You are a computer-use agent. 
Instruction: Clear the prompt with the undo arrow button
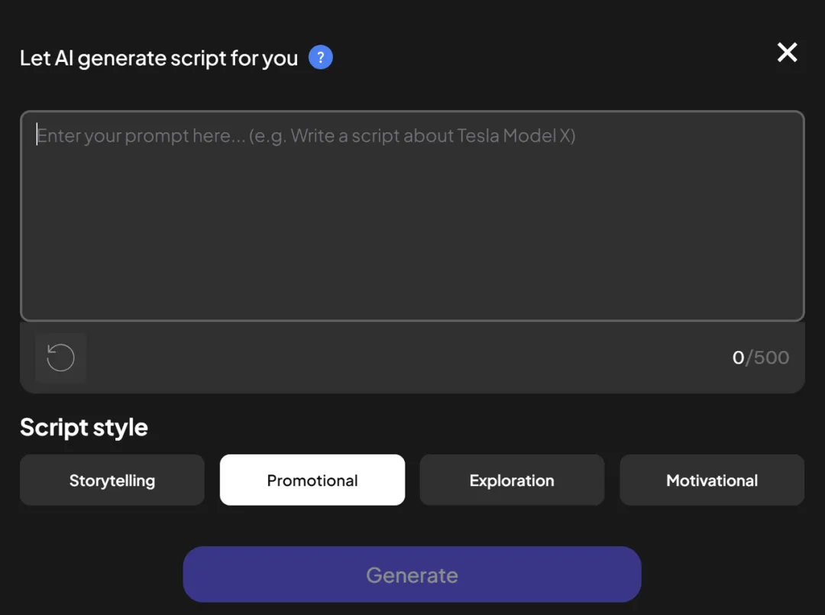[60, 358]
